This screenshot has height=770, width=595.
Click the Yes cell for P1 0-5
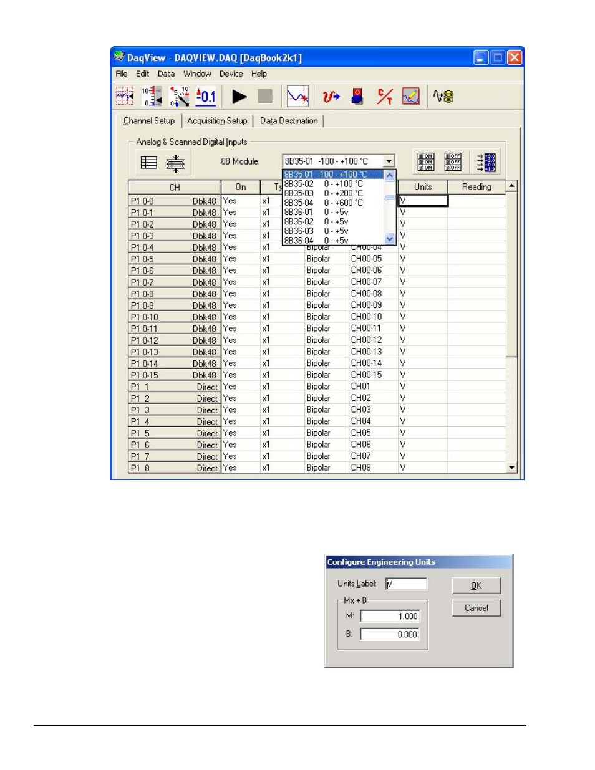(x=241, y=259)
